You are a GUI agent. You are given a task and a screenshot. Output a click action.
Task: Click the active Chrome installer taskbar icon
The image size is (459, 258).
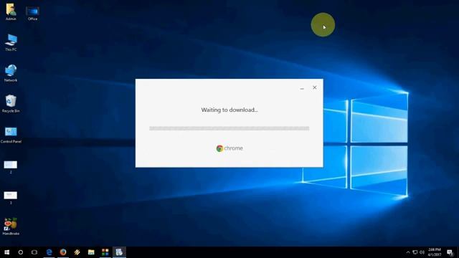[x=119, y=252]
